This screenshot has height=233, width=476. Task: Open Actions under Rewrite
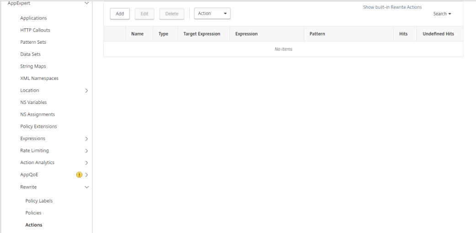point(34,225)
